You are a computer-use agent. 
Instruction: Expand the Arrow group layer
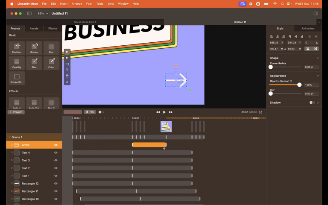[x=12, y=145]
